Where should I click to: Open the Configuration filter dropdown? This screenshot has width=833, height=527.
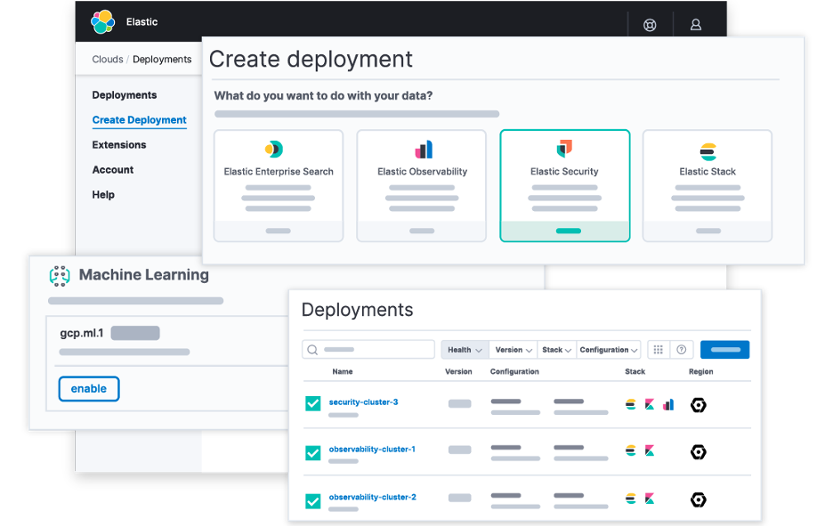[x=609, y=350]
